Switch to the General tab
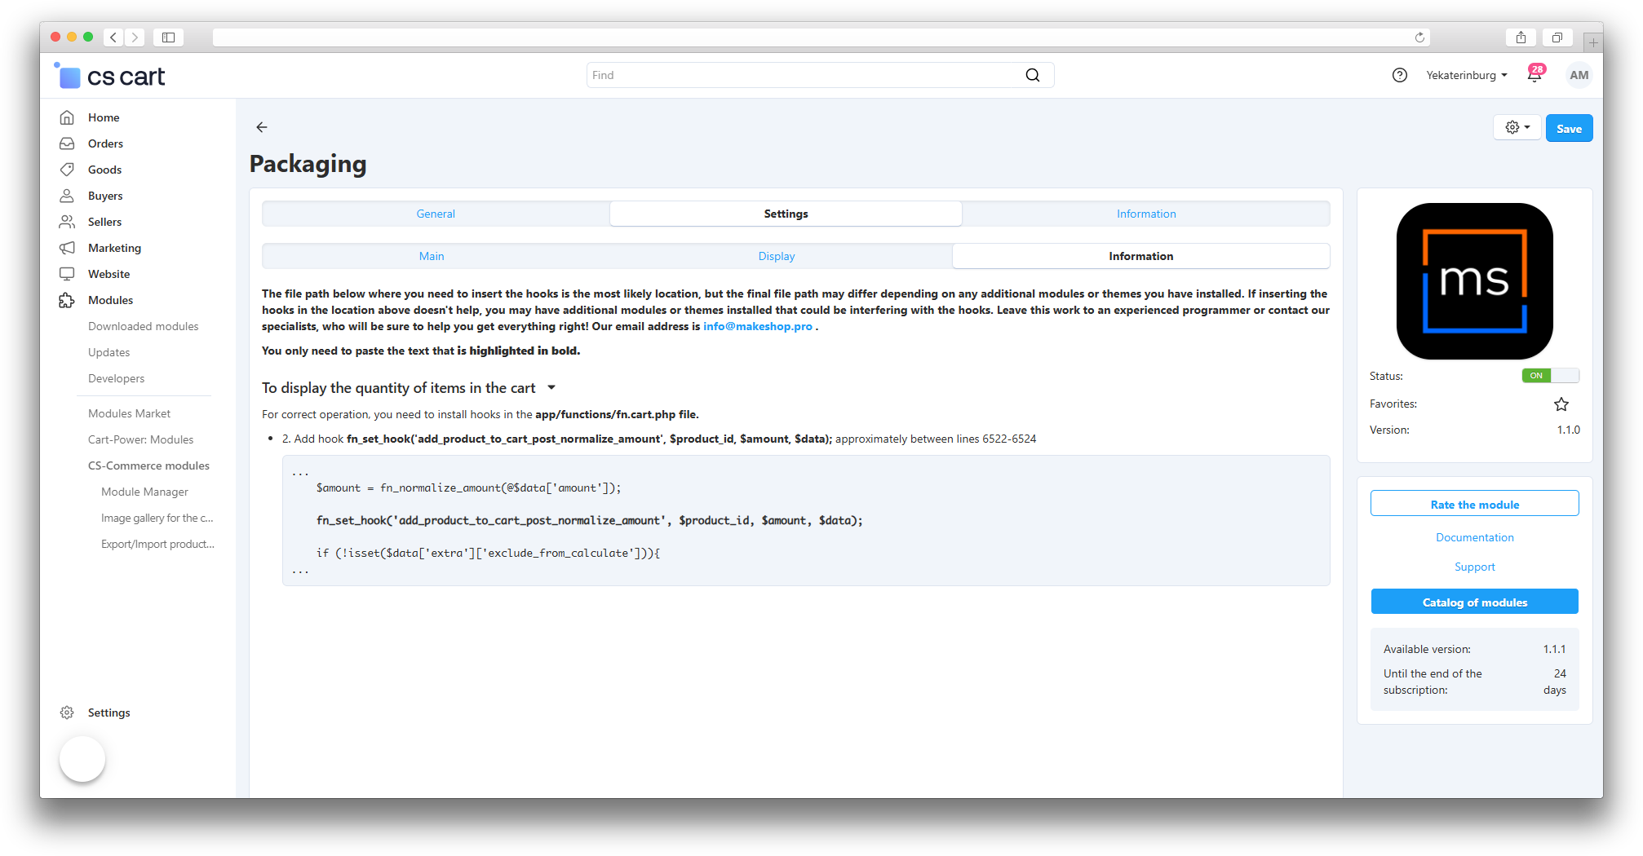 tap(436, 214)
